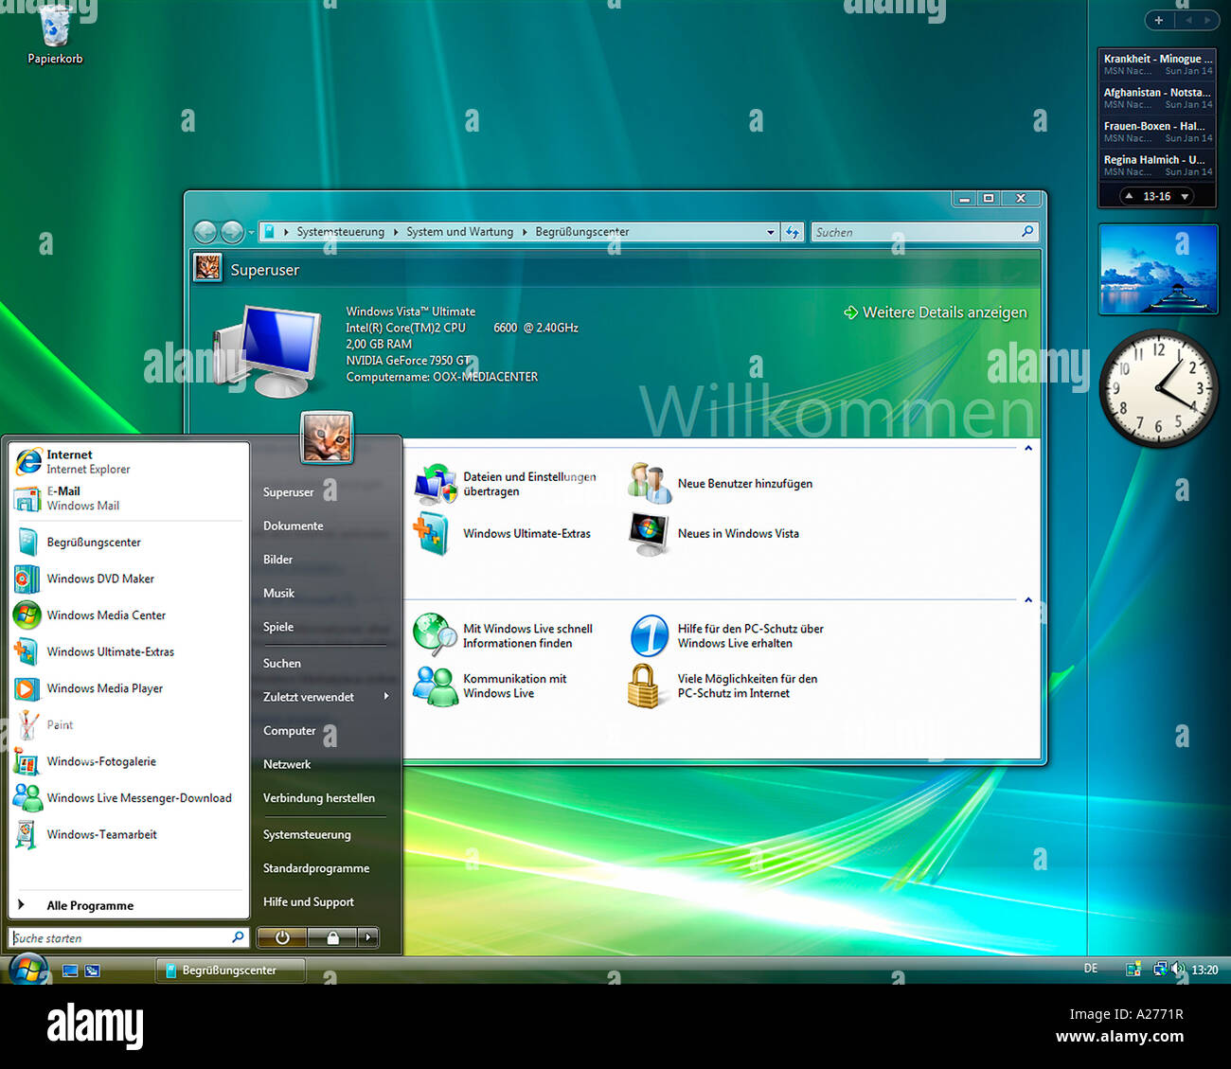
Task: Open Bilder from Start menu
Action: pos(277,560)
